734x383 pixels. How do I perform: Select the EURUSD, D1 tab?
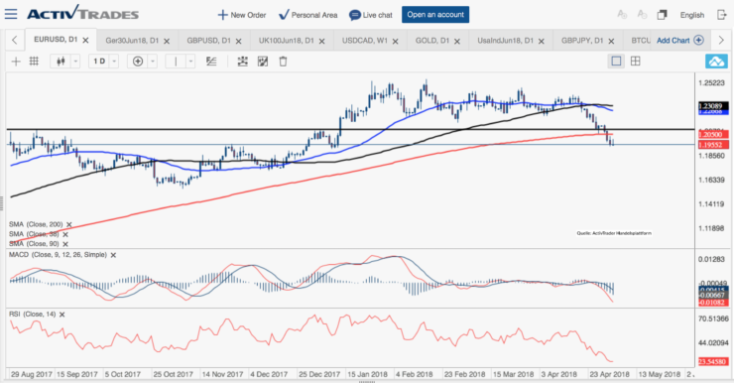pos(56,40)
